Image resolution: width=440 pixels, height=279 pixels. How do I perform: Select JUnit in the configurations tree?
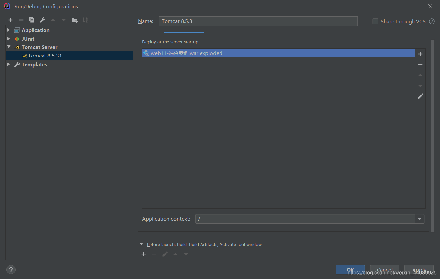tap(28, 39)
